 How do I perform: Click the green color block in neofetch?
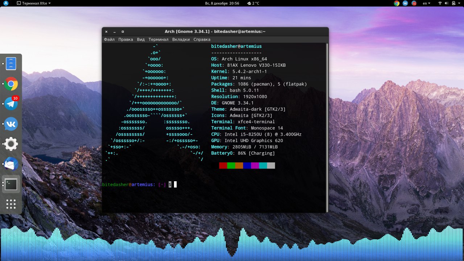click(x=231, y=166)
